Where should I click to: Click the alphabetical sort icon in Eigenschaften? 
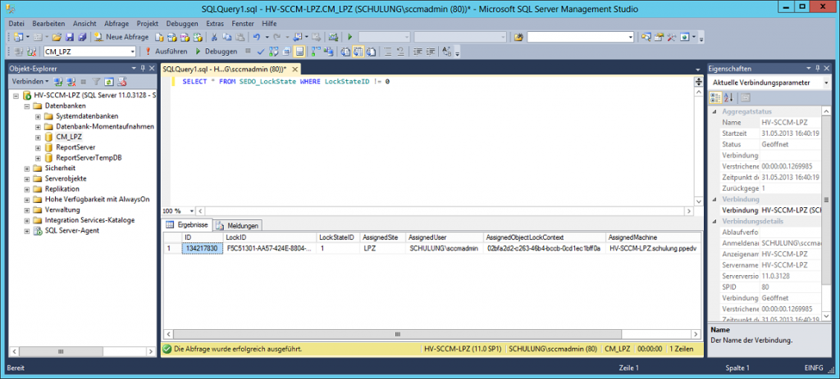pyautogui.click(x=728, y=97)
